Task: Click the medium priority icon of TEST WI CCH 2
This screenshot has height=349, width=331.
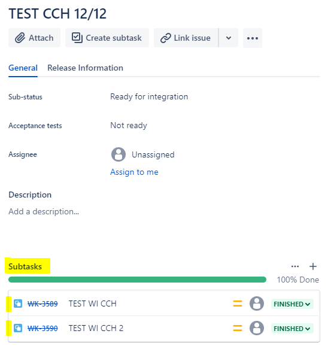Action: pos(238,328)
